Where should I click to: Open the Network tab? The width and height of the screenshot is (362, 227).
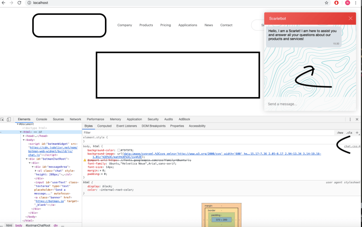click(x=76, y=119)
